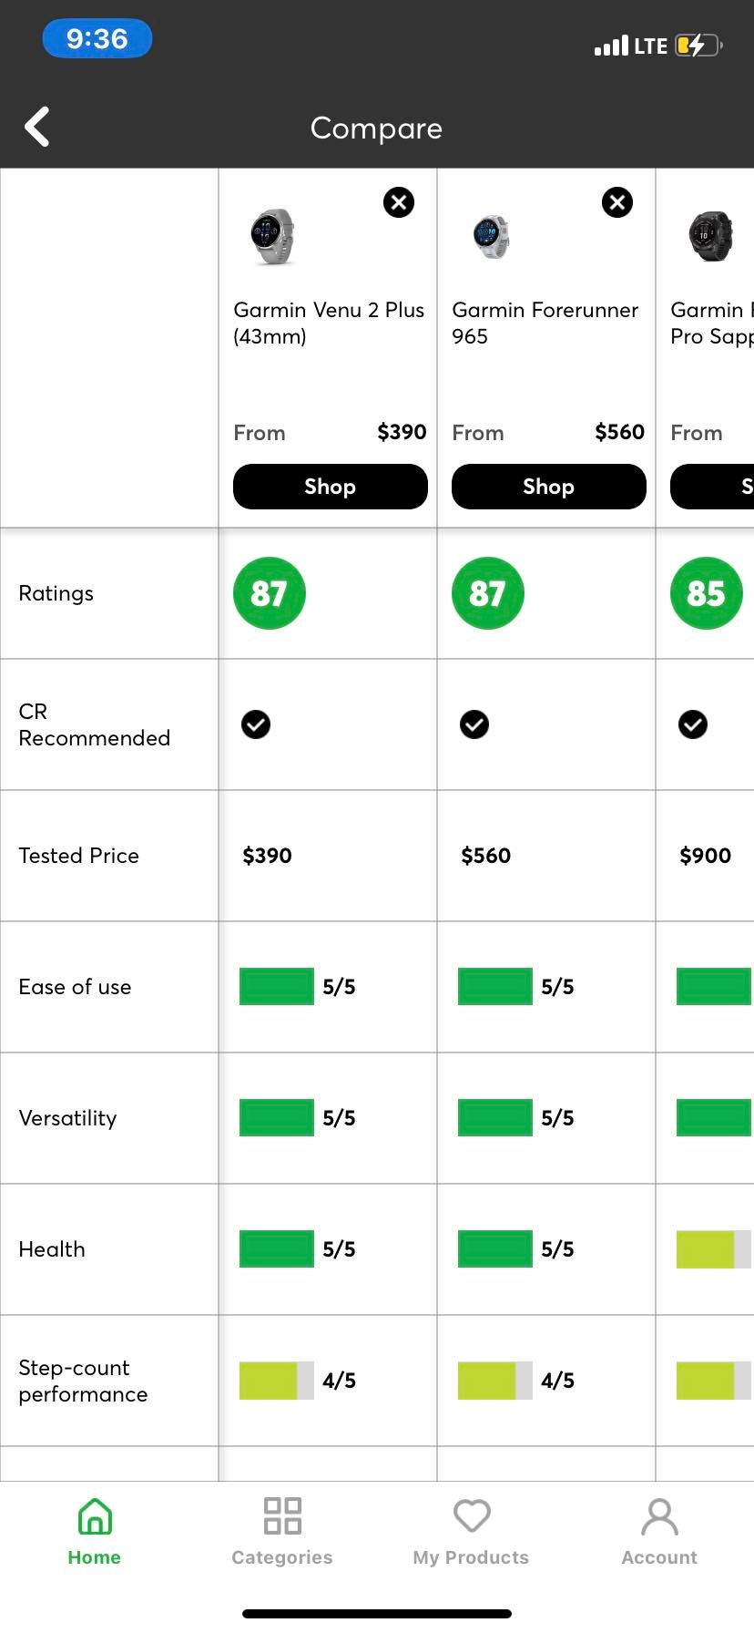The width and height of the screenshot is (754, 1633).
Task: Tap Venu 2 Plus Step-count 4/5 bar
Action: 277,1381
